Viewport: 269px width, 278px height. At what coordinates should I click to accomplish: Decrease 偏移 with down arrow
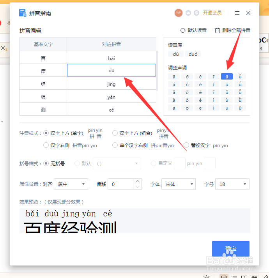pyautogui.click(x=138, y=187)
